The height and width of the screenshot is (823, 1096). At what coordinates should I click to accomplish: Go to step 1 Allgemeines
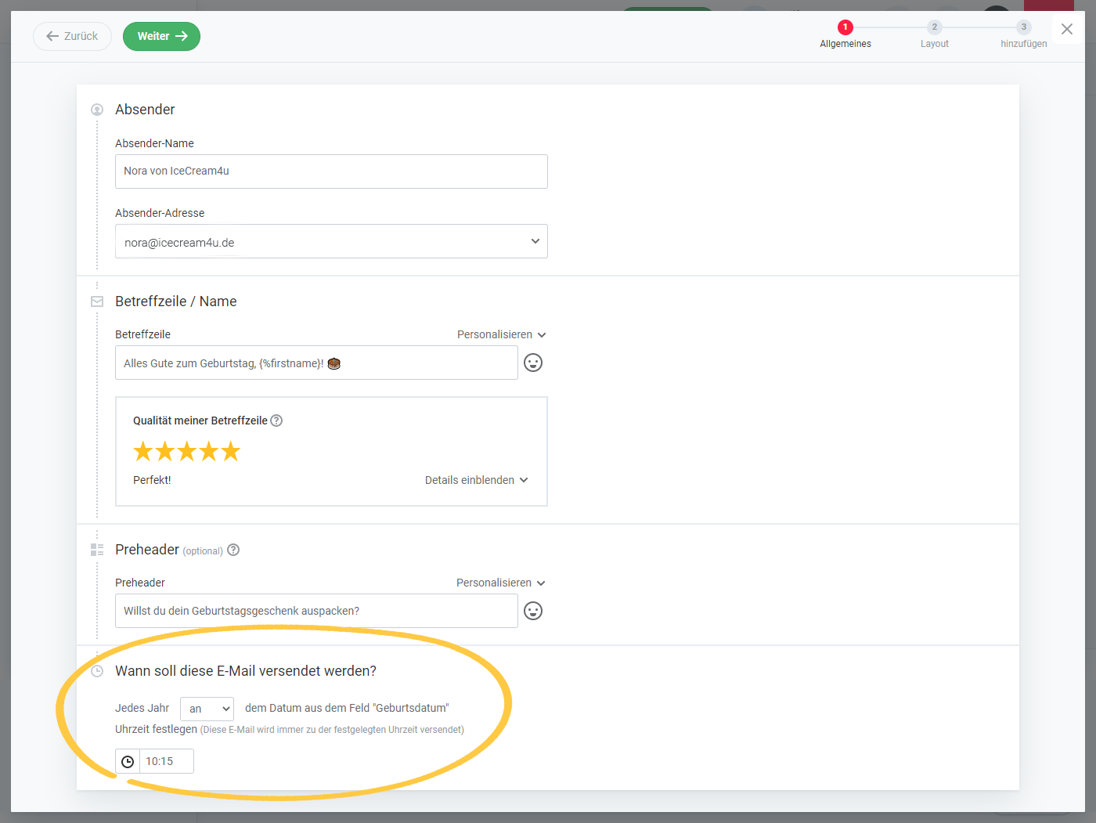point(845,34)
